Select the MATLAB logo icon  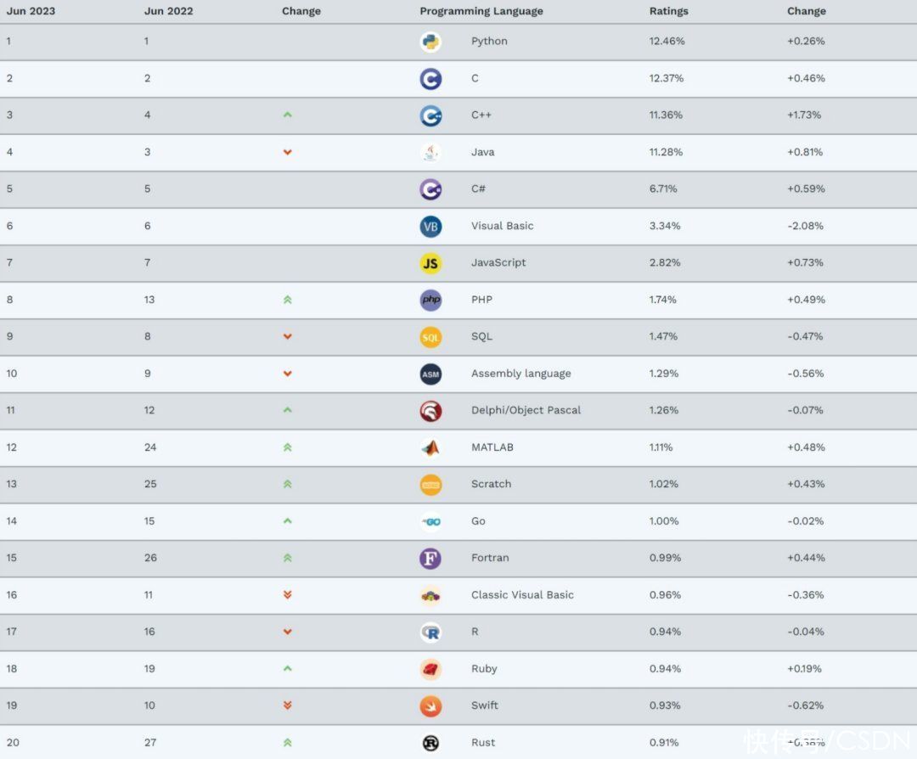point(430,448)
